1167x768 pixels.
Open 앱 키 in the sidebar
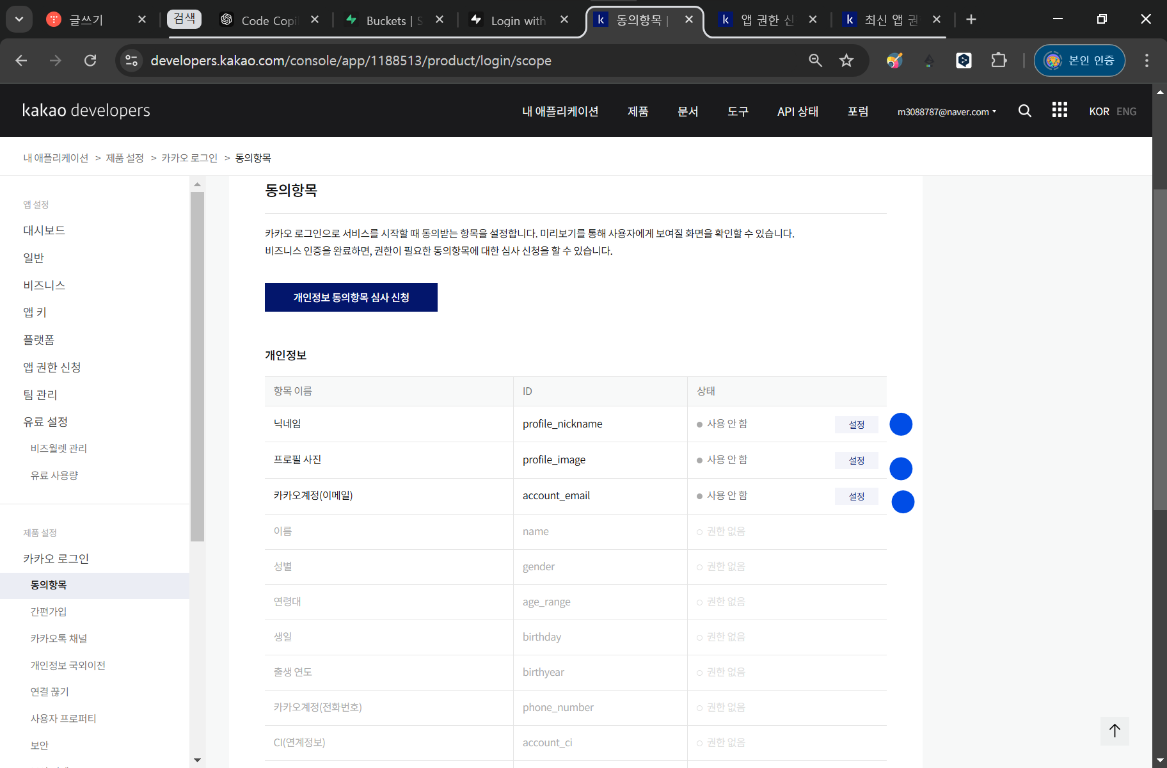35,312
